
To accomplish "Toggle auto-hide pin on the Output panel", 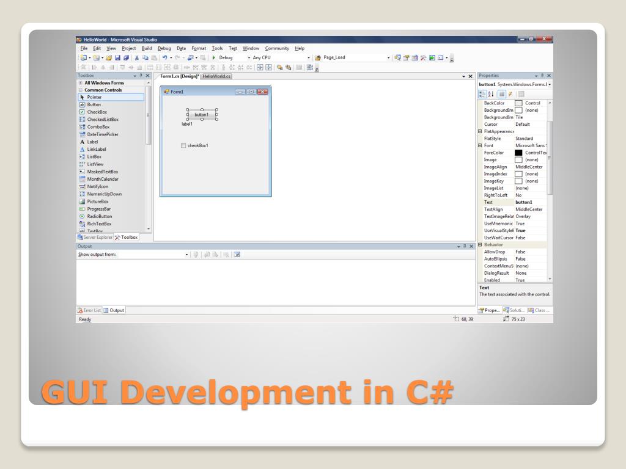I will click(465, 247).
